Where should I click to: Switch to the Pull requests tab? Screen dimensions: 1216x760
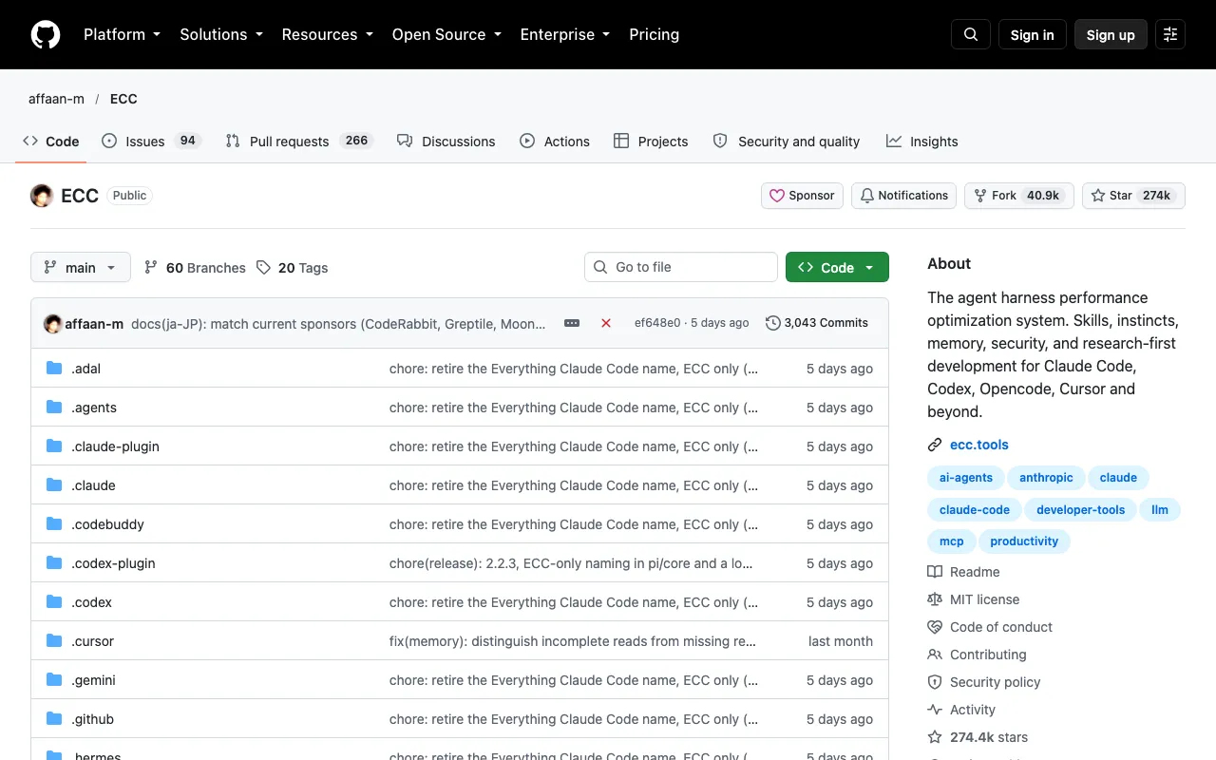(x=298, y=141)
